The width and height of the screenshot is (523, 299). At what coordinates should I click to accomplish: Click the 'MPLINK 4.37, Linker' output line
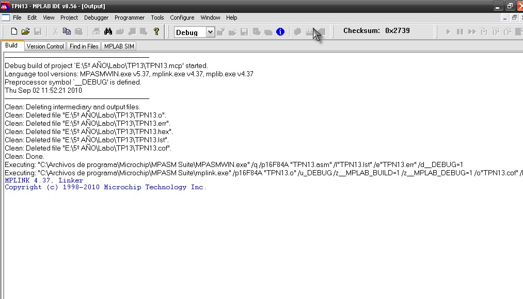44,180
